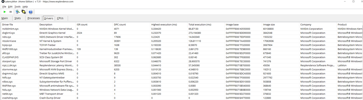Click the NT Kernel & System description
Screen dimensions: 363x100
tap(50, 41)
